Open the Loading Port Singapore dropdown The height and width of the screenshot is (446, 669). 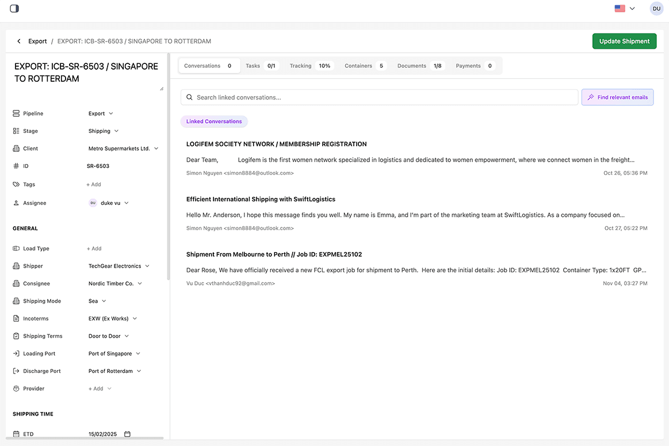tap(114, 353)
